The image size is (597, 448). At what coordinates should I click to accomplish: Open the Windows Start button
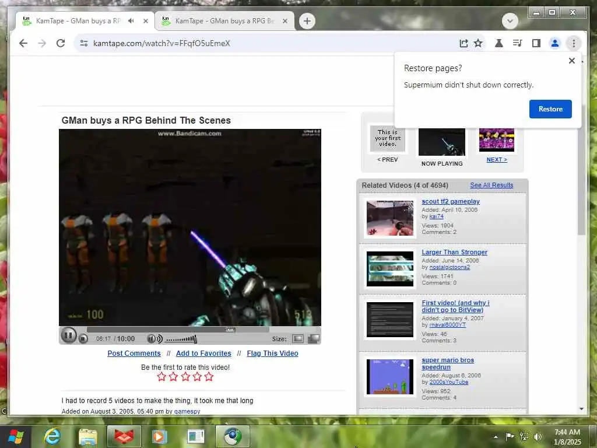pyautogui.click(x=16, y=436)
